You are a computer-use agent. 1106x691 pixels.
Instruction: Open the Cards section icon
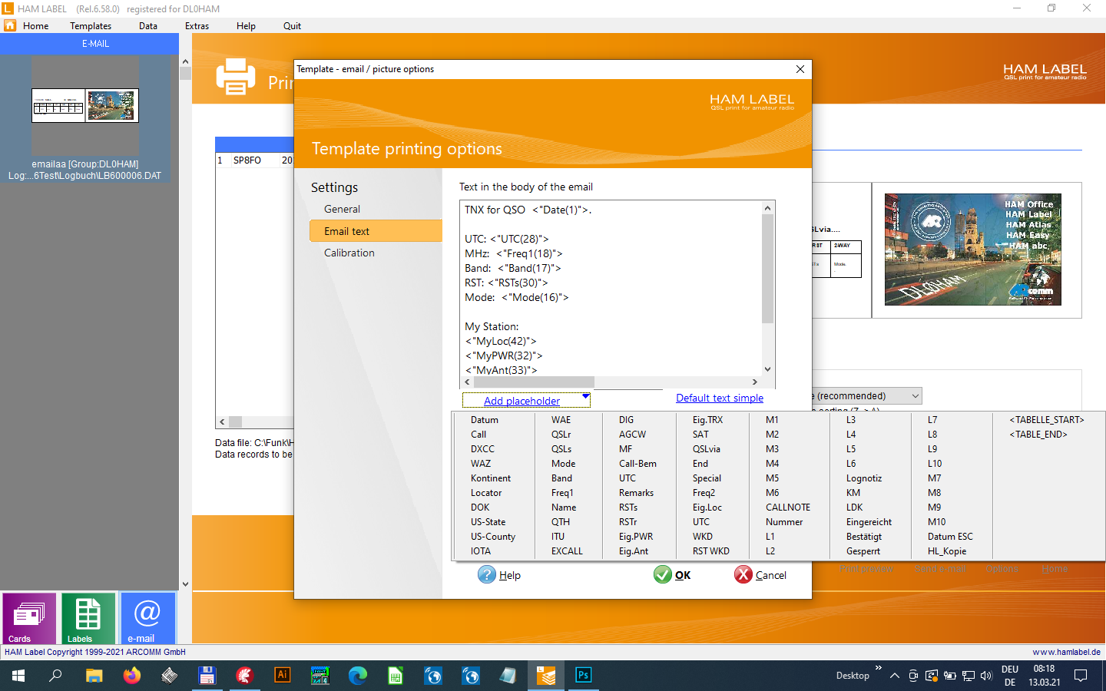29,618
